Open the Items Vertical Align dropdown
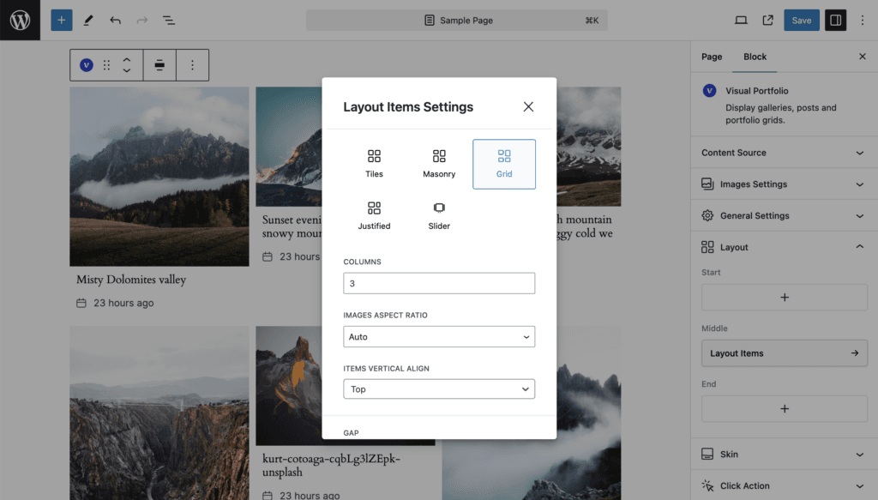 (x=439, y=389)
